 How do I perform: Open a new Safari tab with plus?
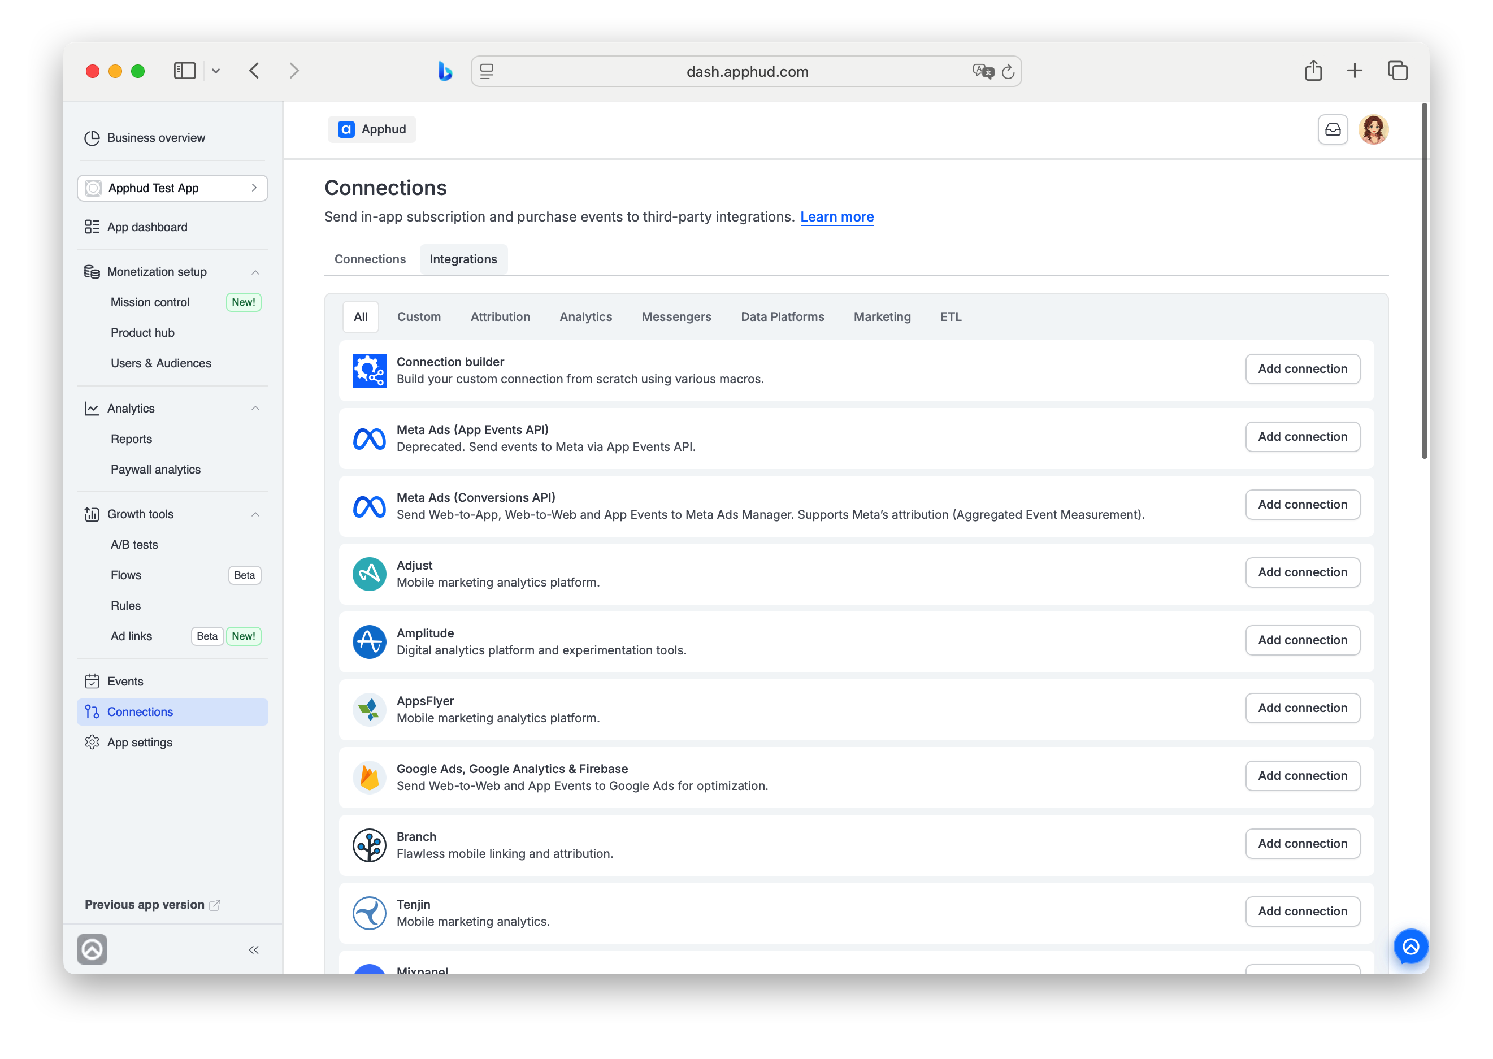pos(1355,71)
